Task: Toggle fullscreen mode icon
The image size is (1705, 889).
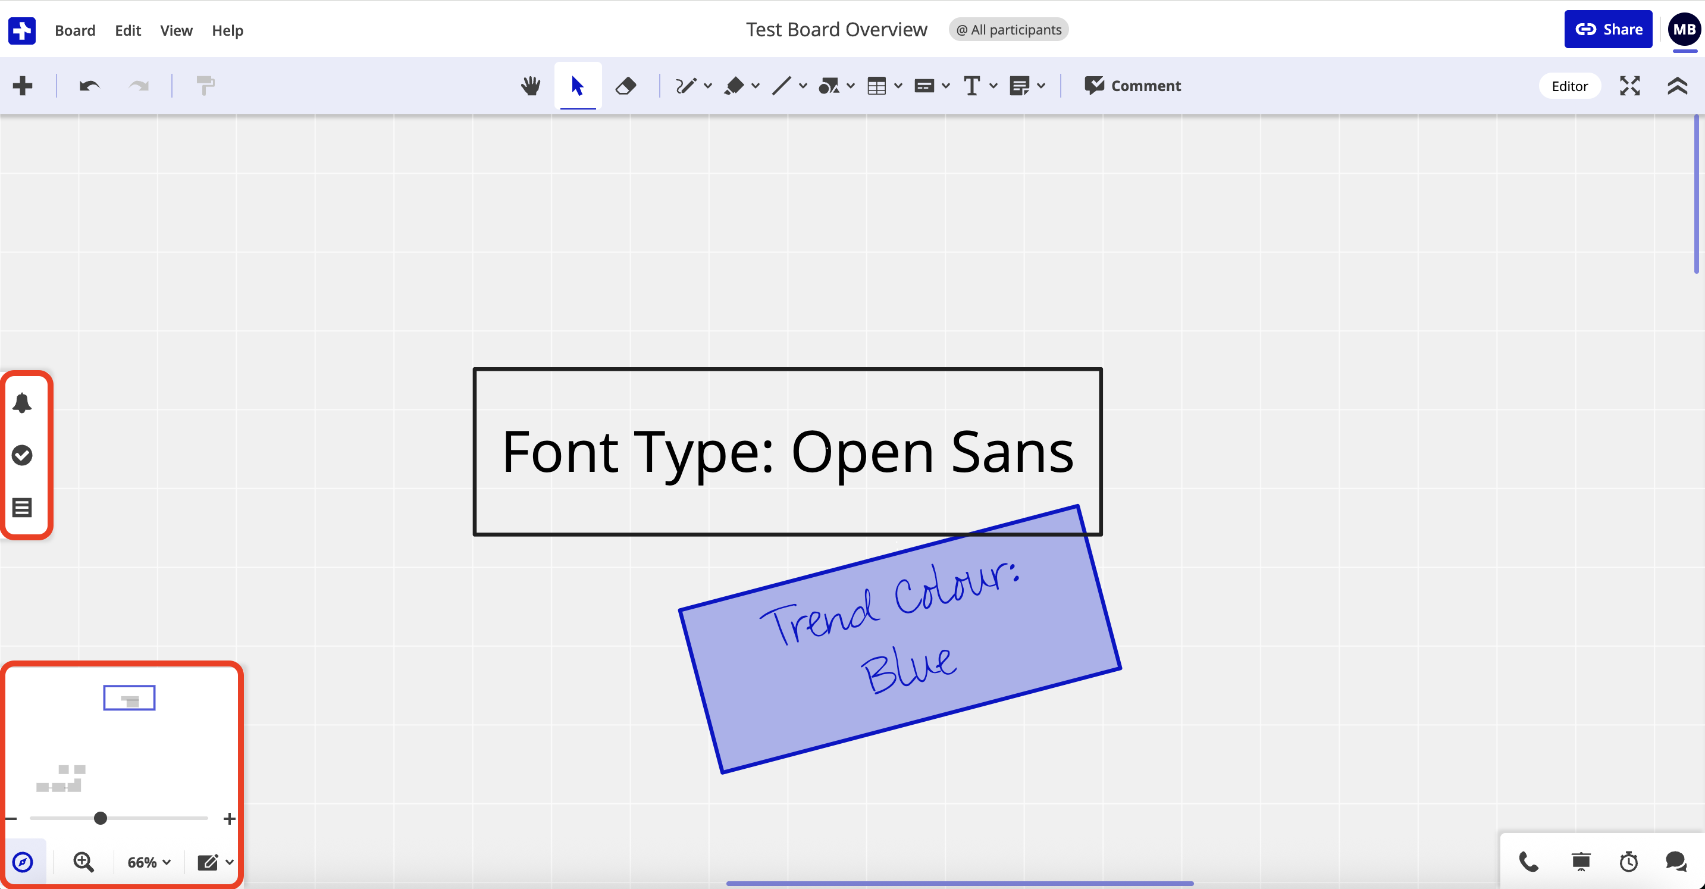Action: click(x=1630, y=86)
